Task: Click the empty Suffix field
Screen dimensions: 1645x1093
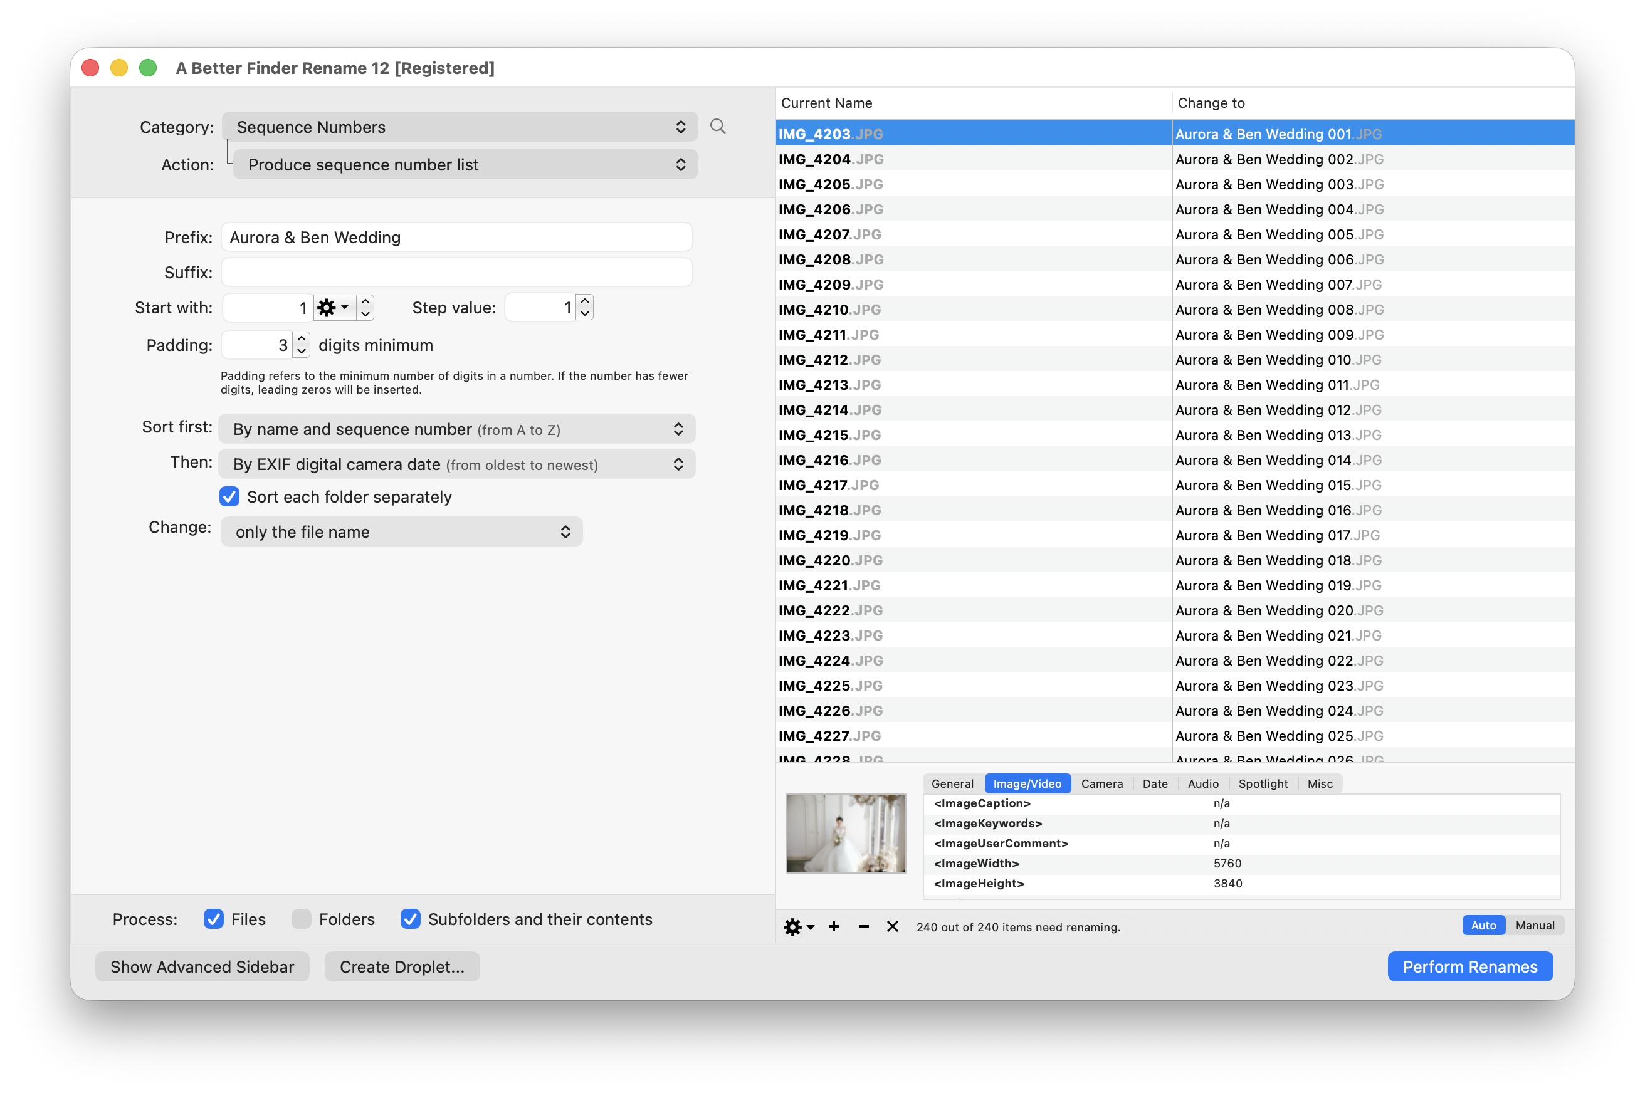Action: (457, 272)
